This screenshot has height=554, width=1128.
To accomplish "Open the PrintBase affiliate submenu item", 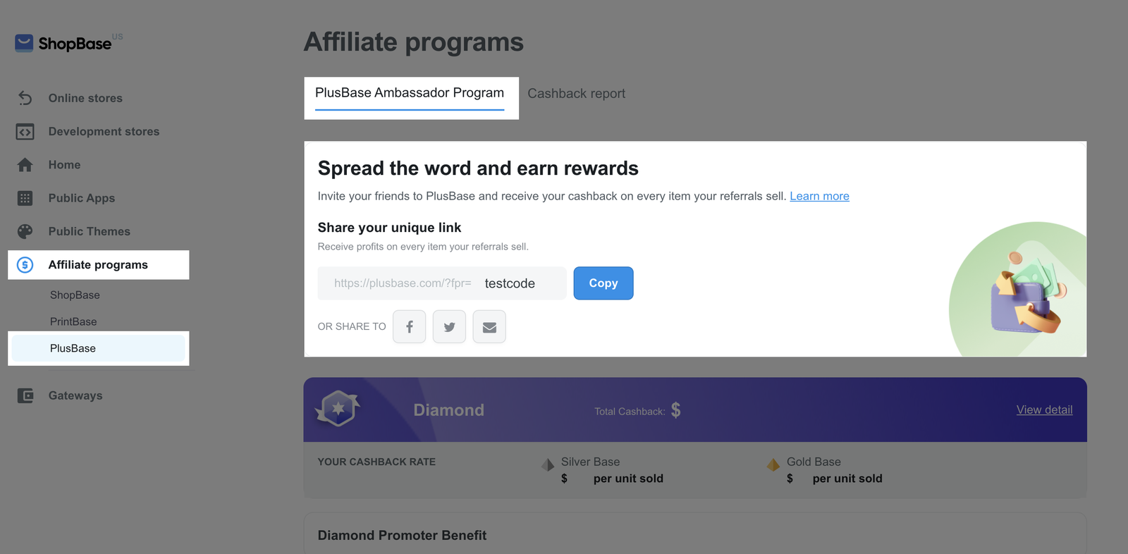I will (73, 321).
